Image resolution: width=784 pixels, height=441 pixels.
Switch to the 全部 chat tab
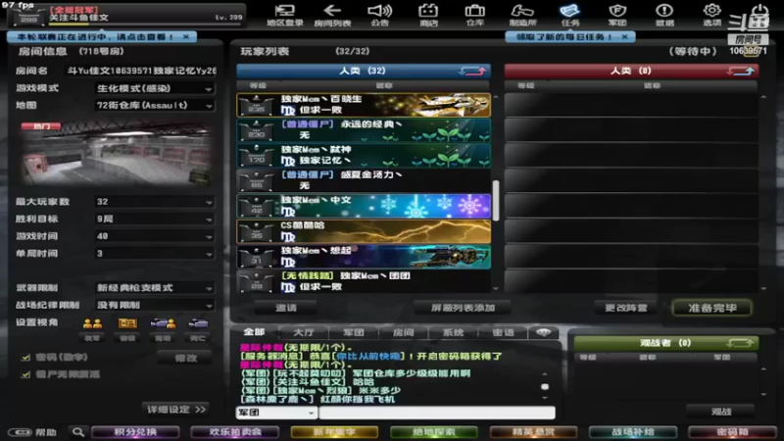coord(254,332)
